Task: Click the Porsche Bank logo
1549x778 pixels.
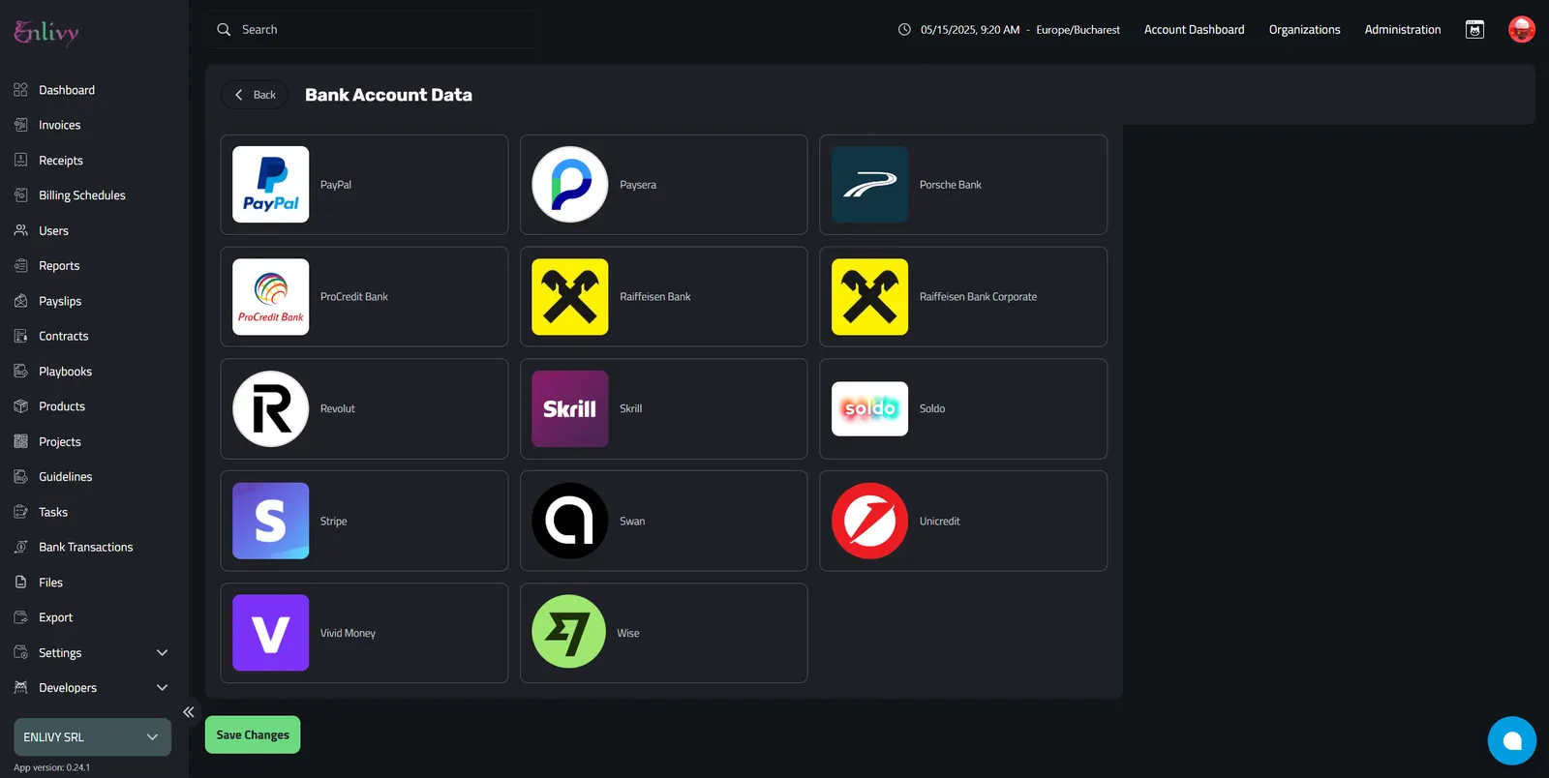Action: click(x=870, y=185)
